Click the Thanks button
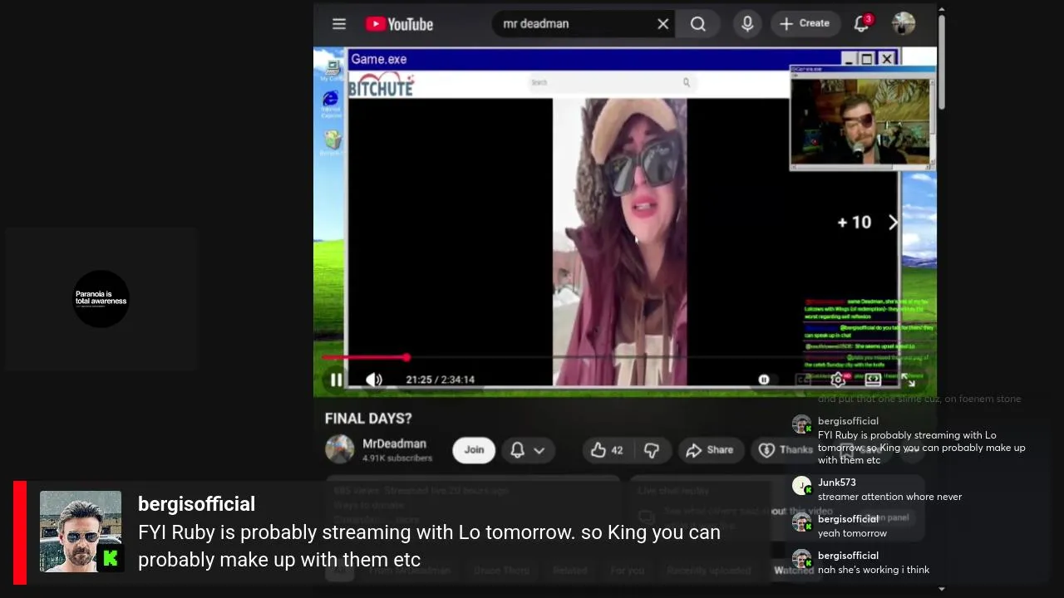Viewport: 1064px width, 598px height. tap(786, 449)
